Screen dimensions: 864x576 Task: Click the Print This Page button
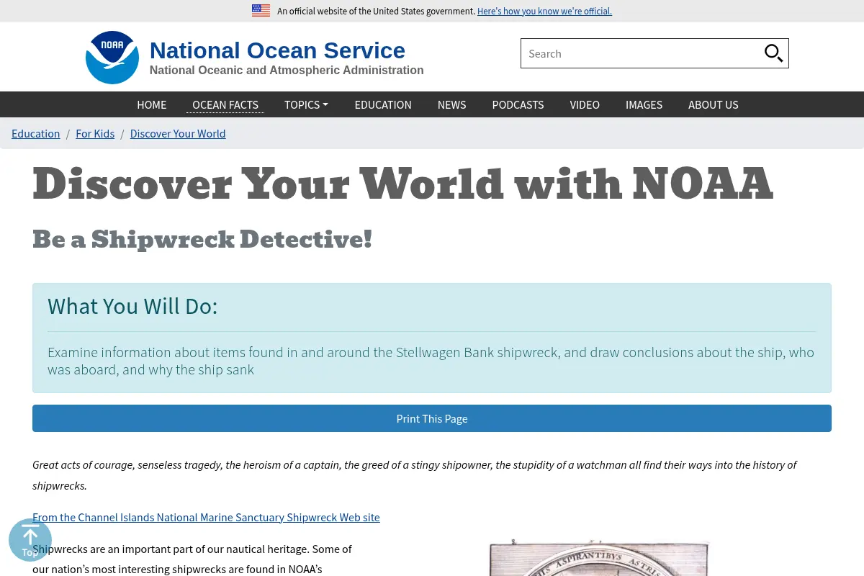(x=432, y=418)
